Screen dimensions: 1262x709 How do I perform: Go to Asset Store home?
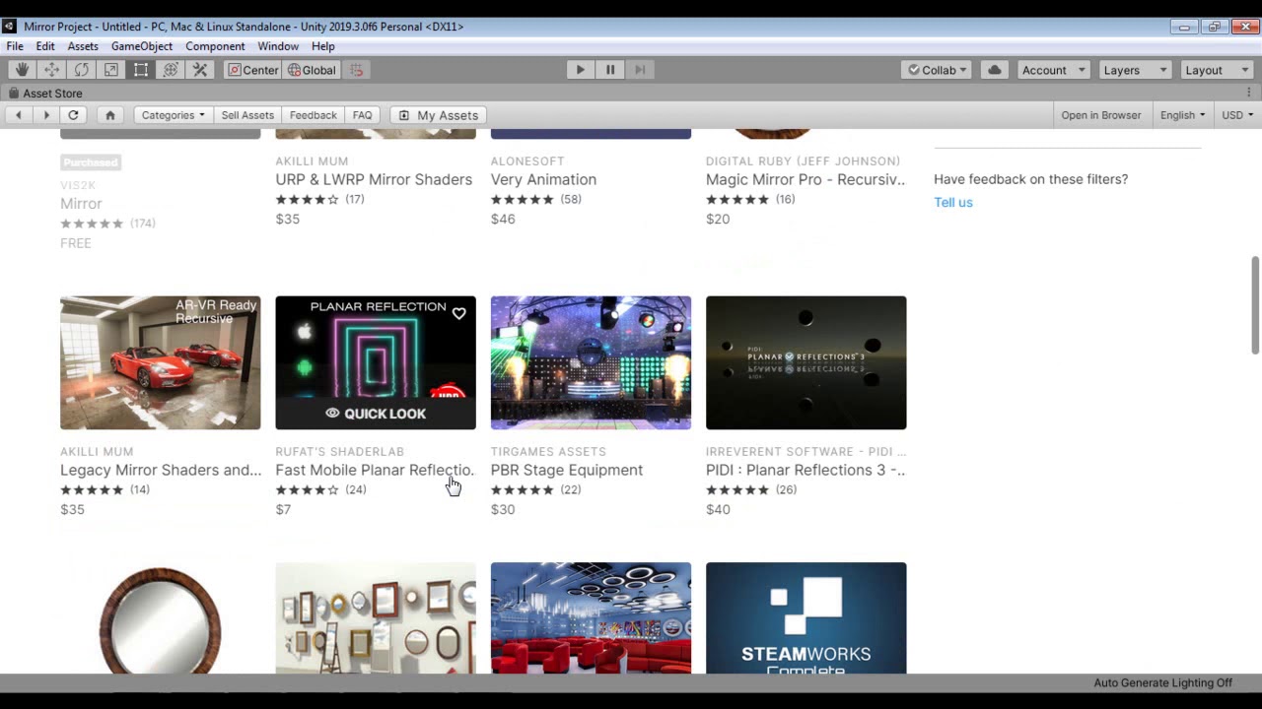coord(110,115)
